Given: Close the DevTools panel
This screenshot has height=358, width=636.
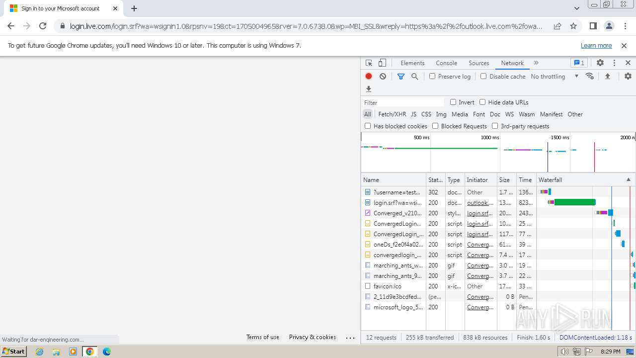Looking at the screenshot, I should click(628, 63).
